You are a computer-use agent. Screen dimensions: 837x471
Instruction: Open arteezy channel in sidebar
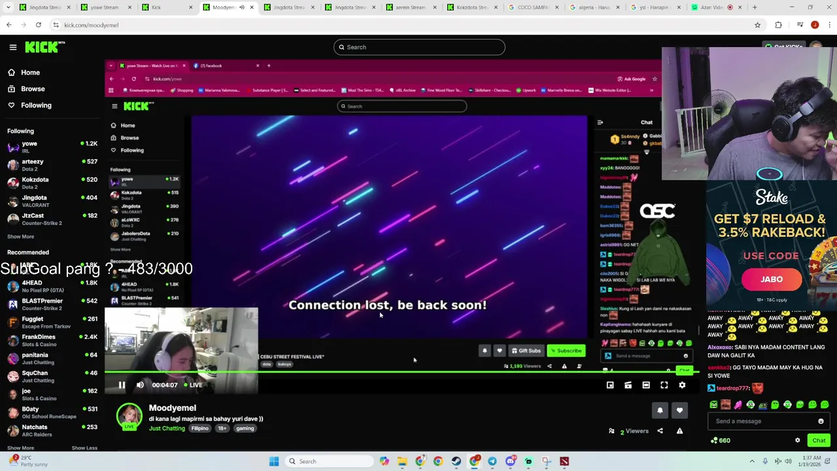(x=52, y=164)
